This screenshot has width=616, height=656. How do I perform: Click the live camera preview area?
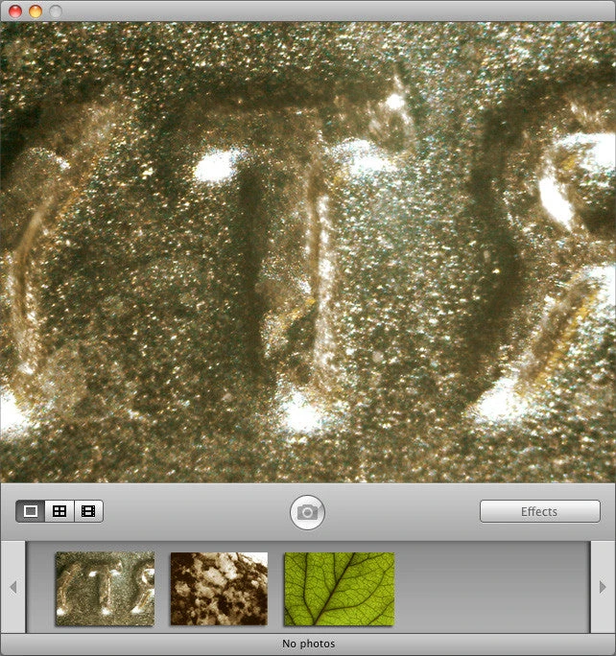click(307, 249)
